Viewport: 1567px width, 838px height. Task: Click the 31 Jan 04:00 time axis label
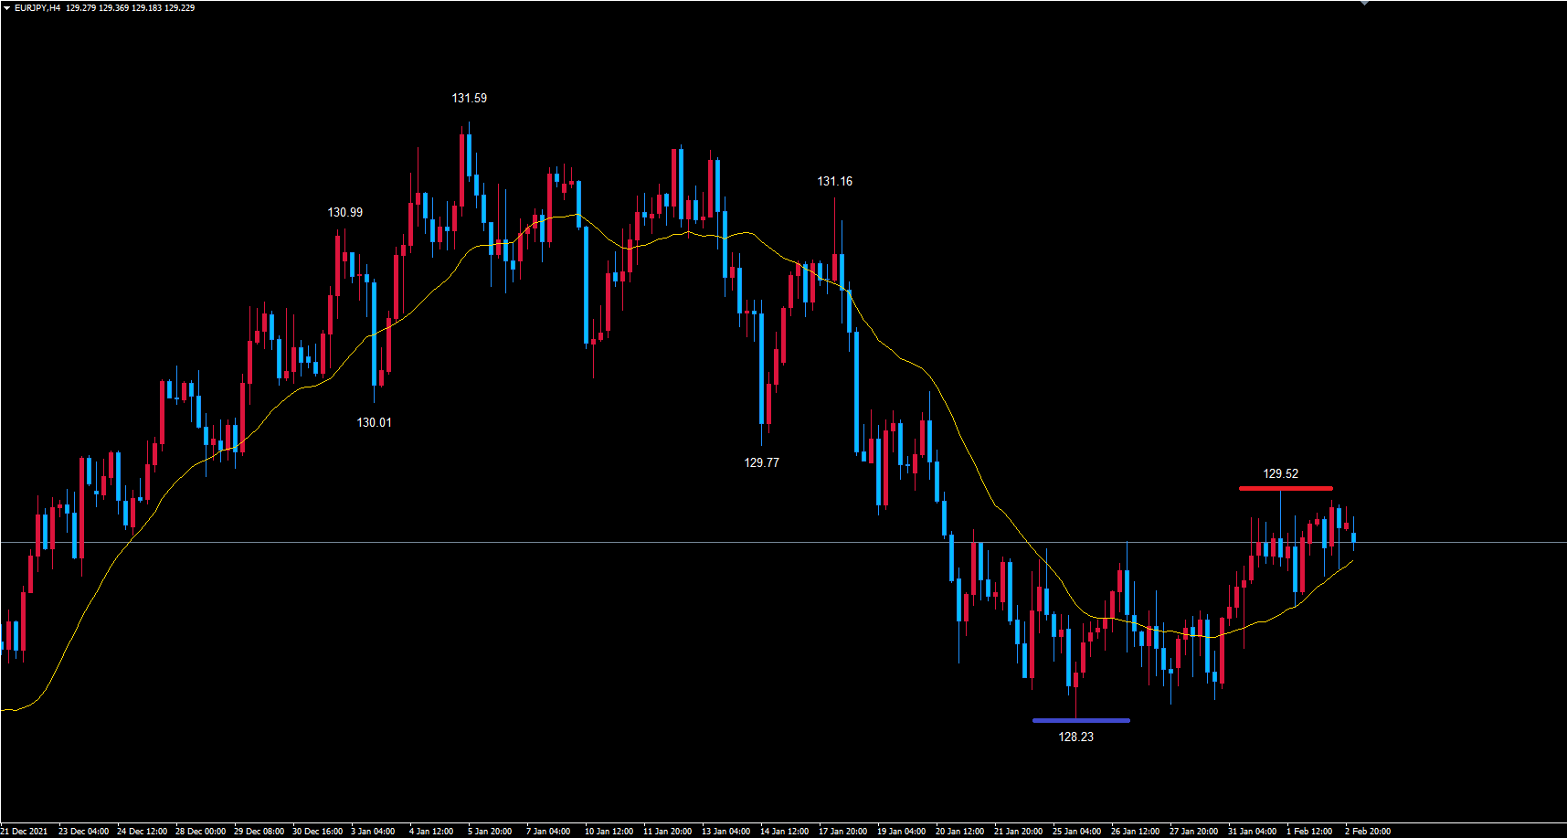click(x=1252, y=831)
